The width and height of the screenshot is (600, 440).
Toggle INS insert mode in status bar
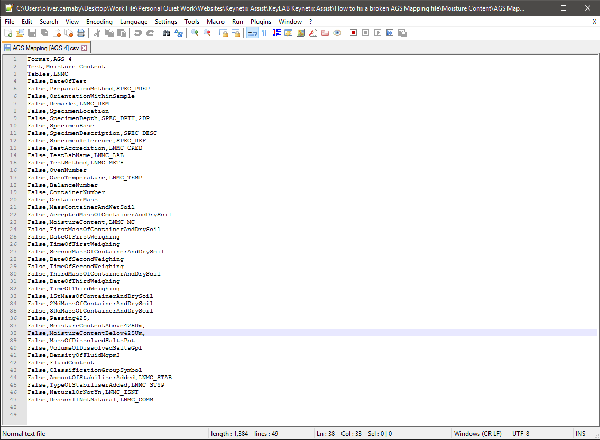[x=580, y=434]
